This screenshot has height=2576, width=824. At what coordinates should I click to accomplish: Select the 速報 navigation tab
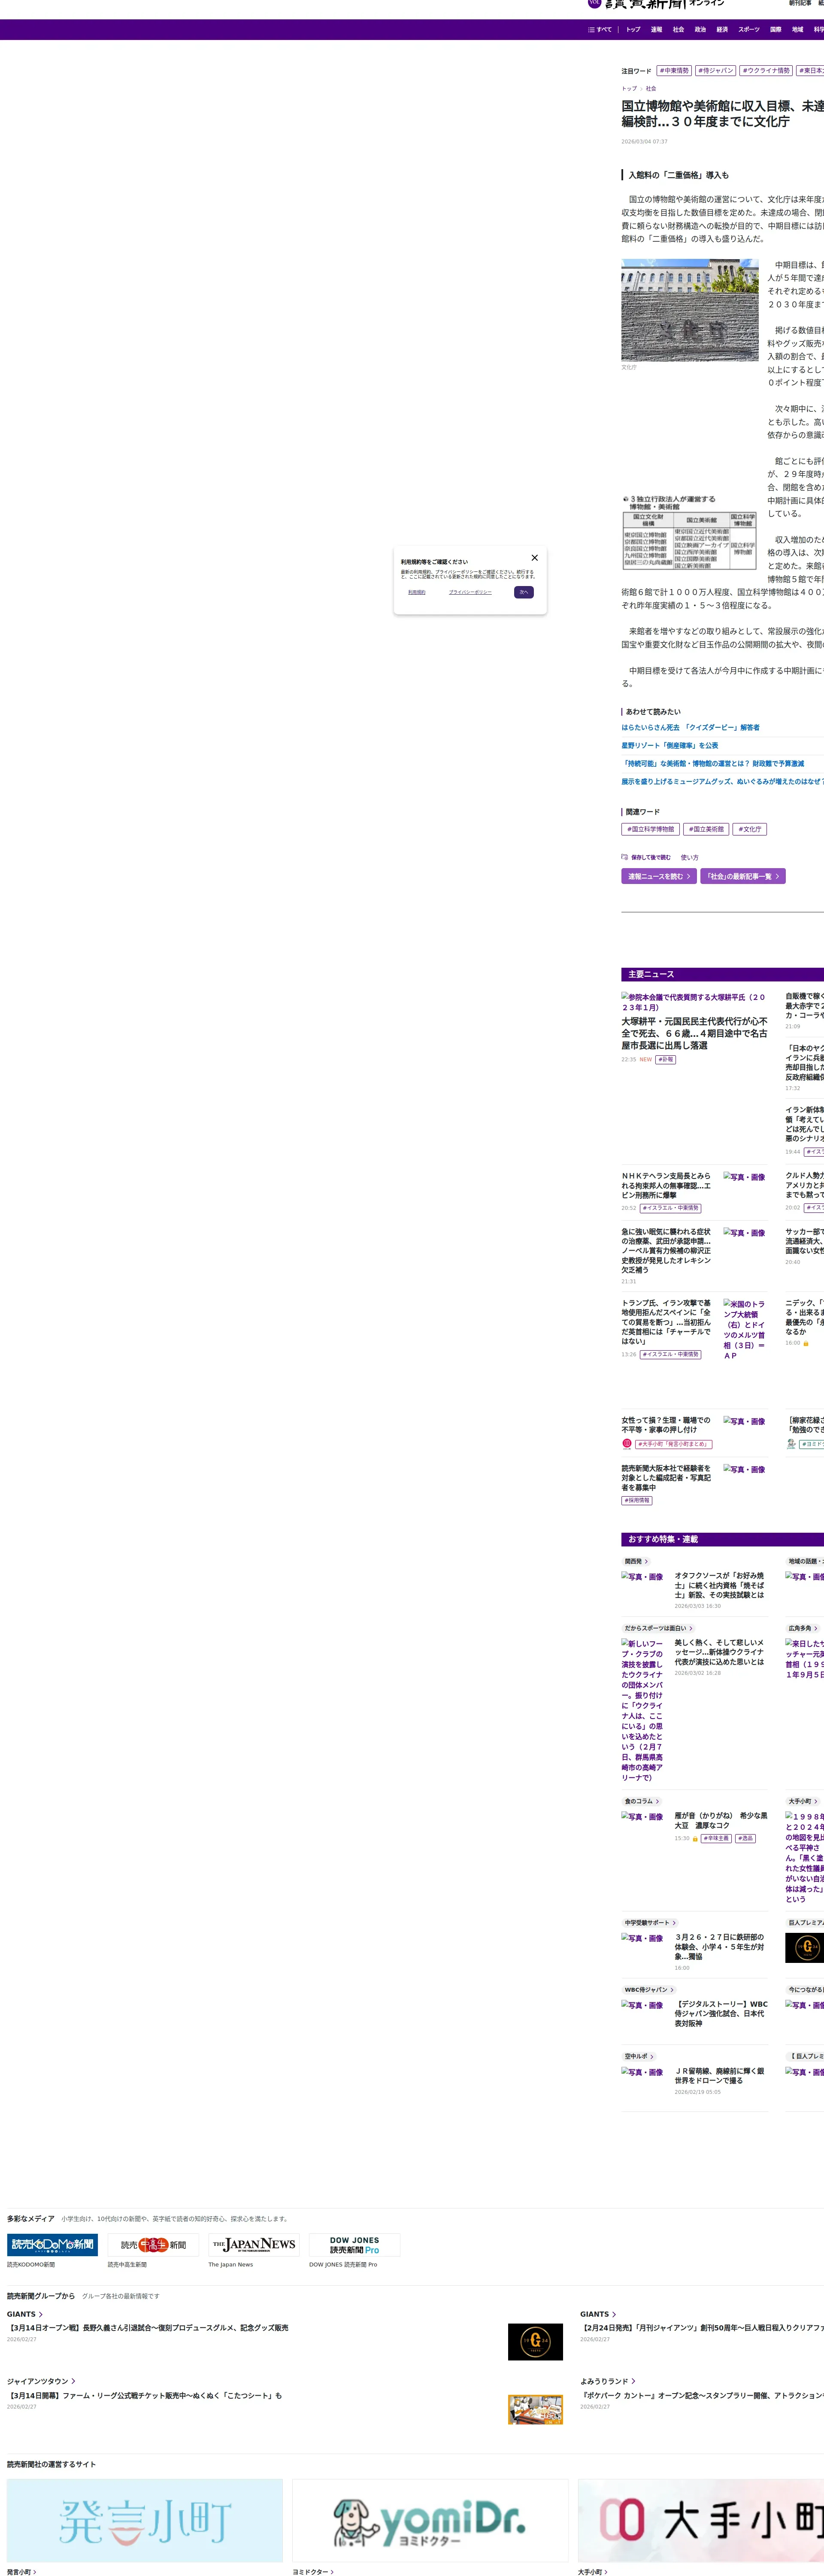[656, 30]
